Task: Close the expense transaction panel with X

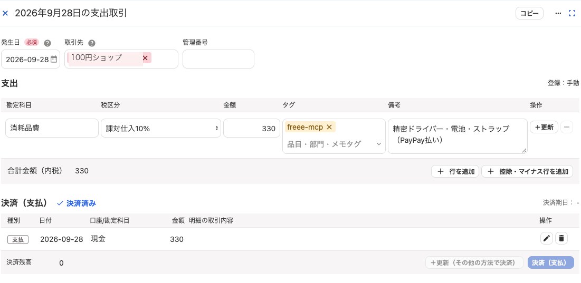Action: [5, 13]
